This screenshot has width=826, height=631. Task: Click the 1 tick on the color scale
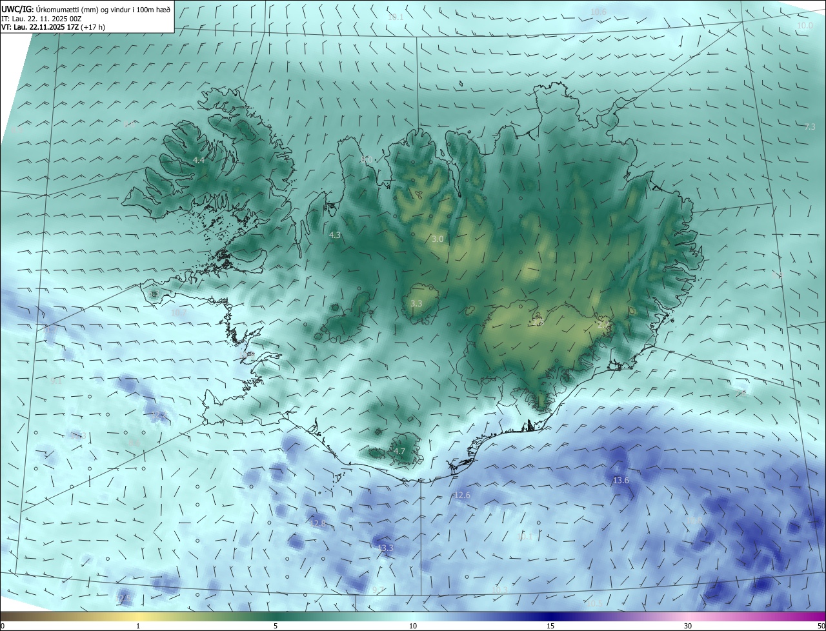[138, 626]
